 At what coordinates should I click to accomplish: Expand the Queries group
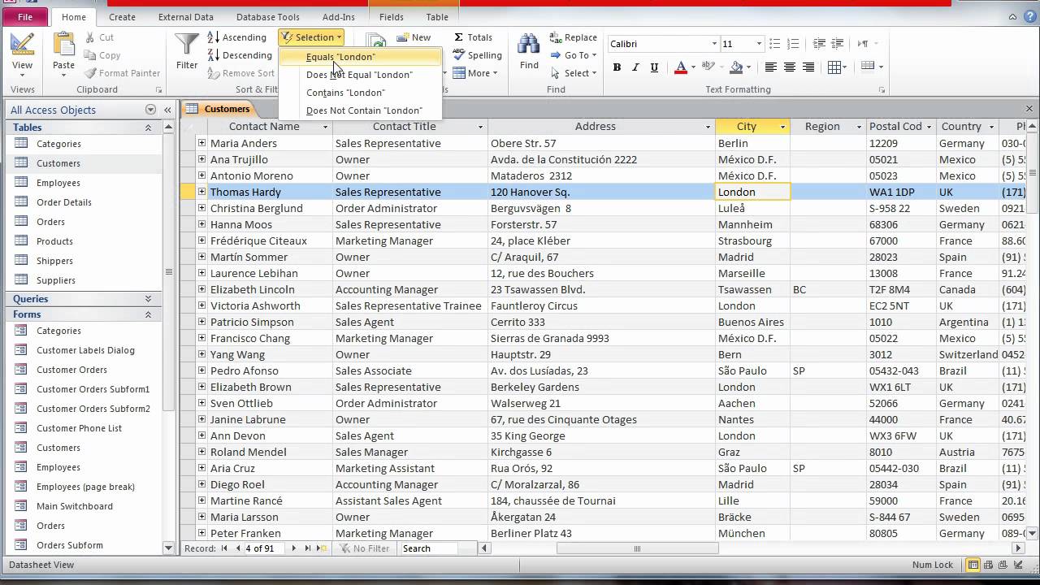tap(148, 299)
